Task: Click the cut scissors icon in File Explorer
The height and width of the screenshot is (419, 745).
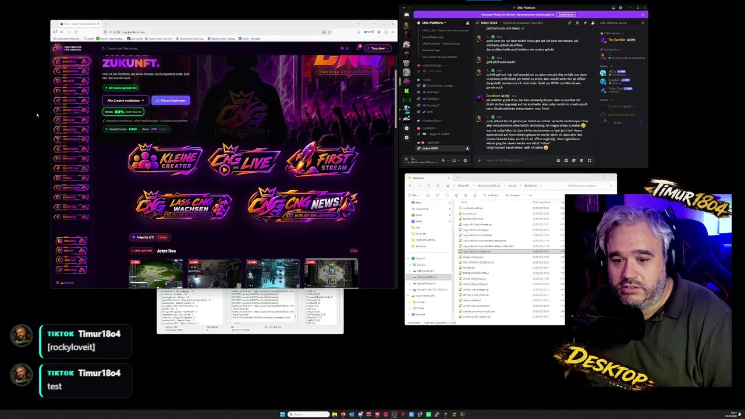Action: tap(428, 195)
